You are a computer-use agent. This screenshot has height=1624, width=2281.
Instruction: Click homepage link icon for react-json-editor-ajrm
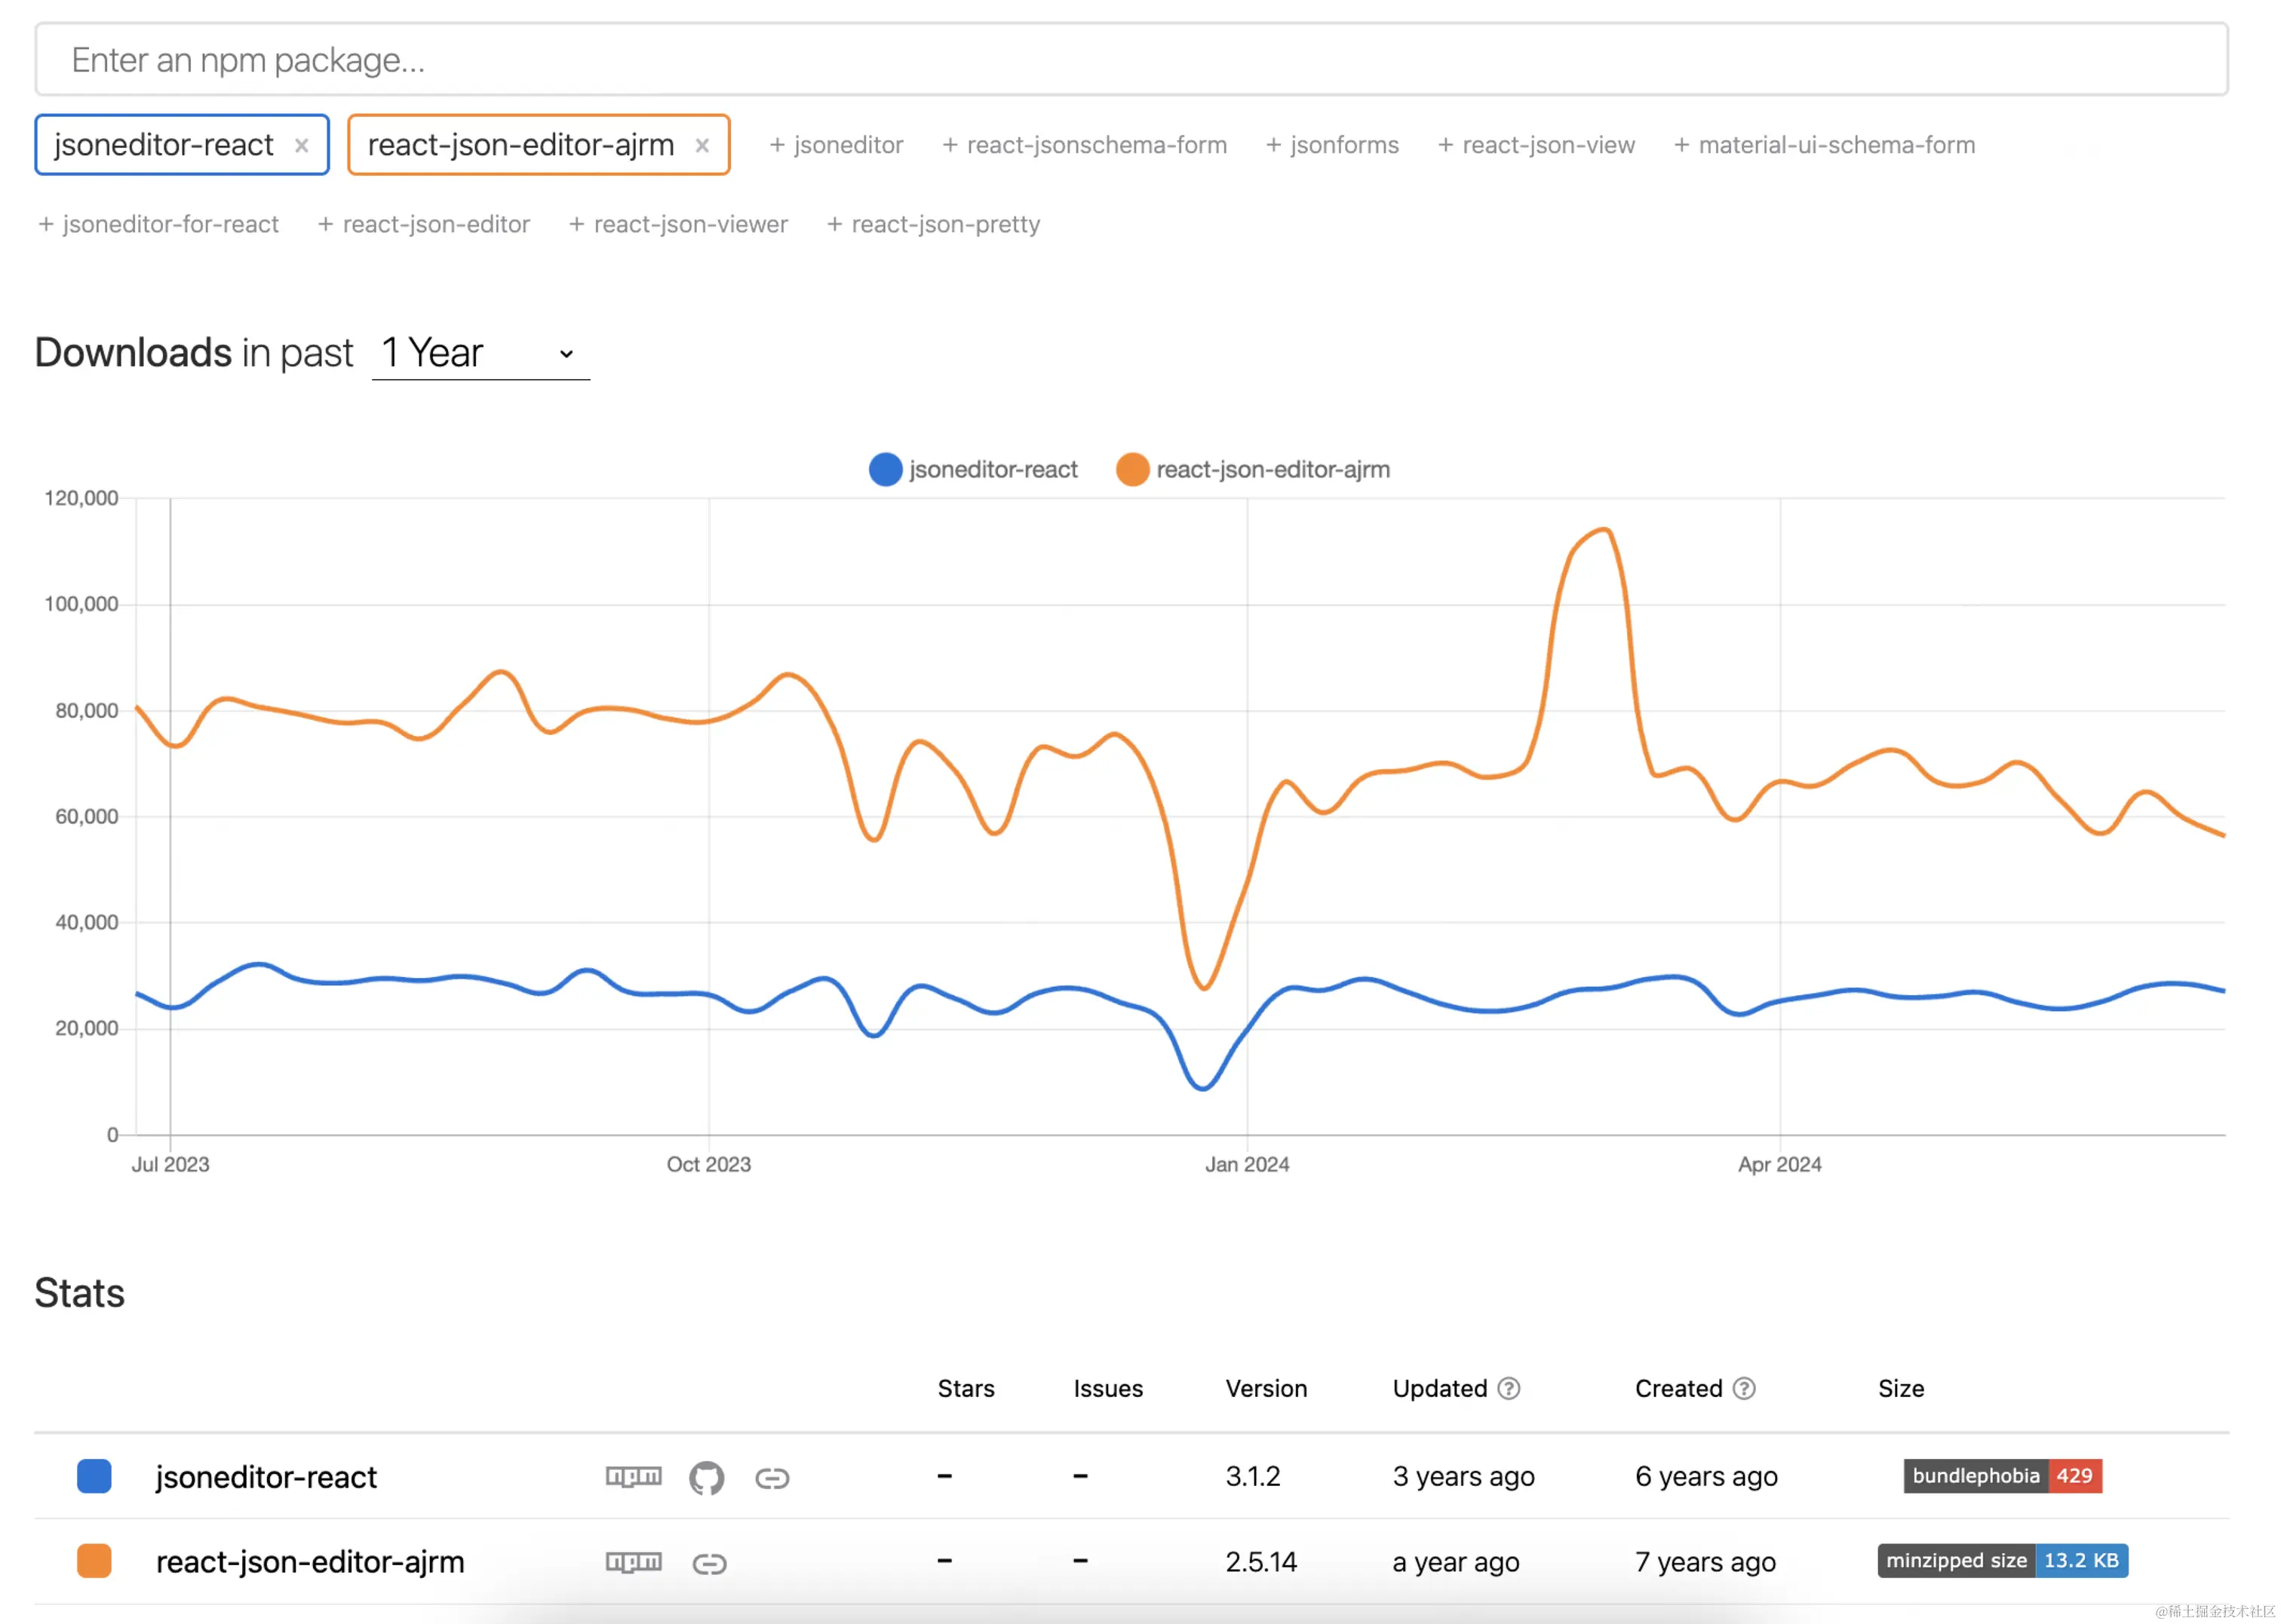click(709, 1563)
